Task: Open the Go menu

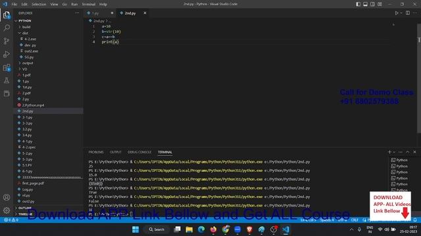Action: coord(64,4)
